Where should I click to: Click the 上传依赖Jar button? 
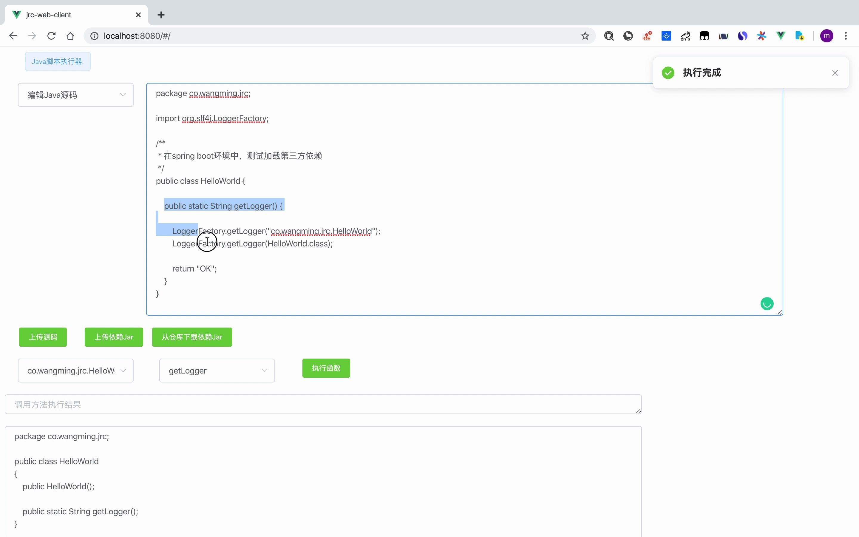[114, 337]
